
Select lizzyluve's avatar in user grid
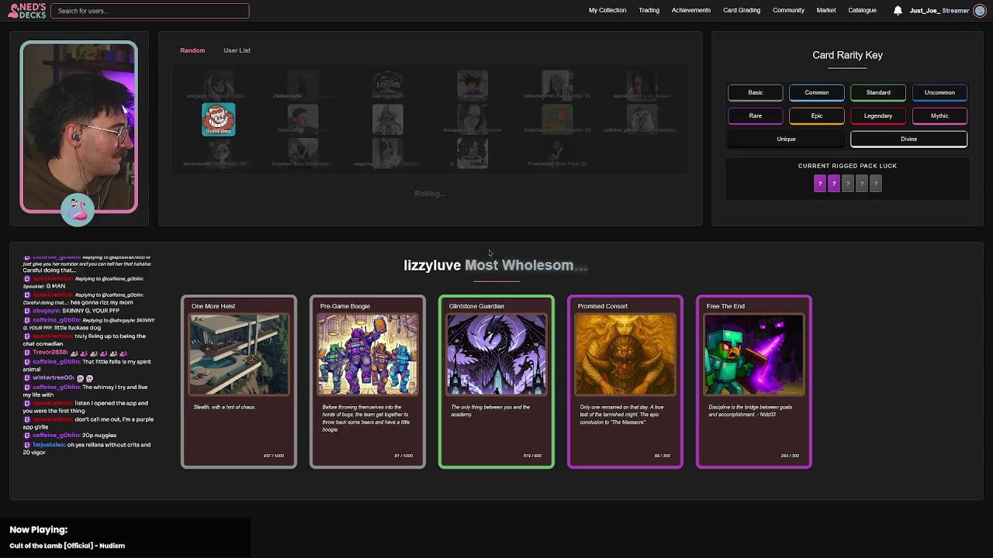[303, 152]
